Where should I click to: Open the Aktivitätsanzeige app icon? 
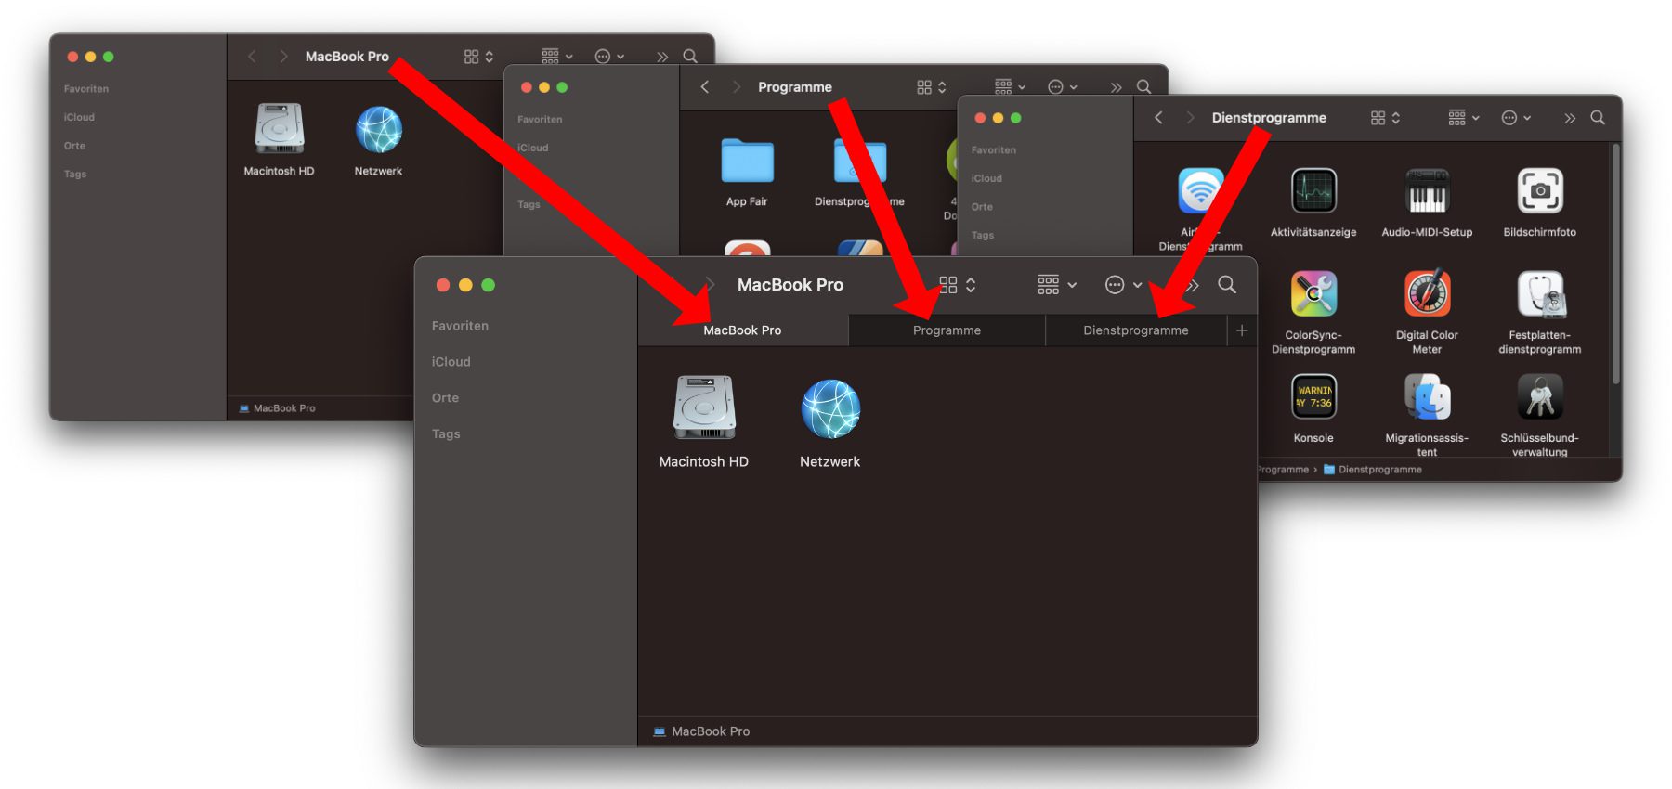(x=1313, y=192)
